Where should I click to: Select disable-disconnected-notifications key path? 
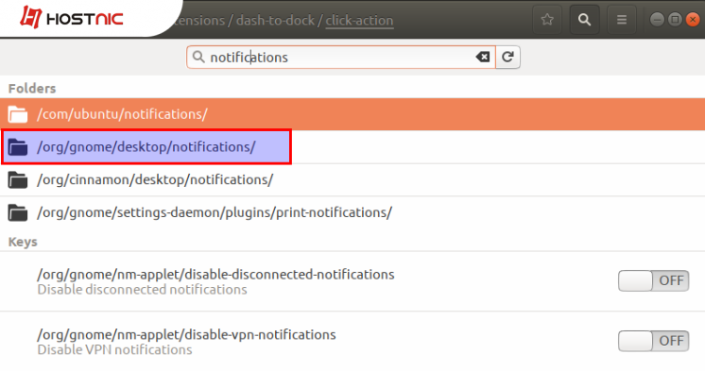215,275
